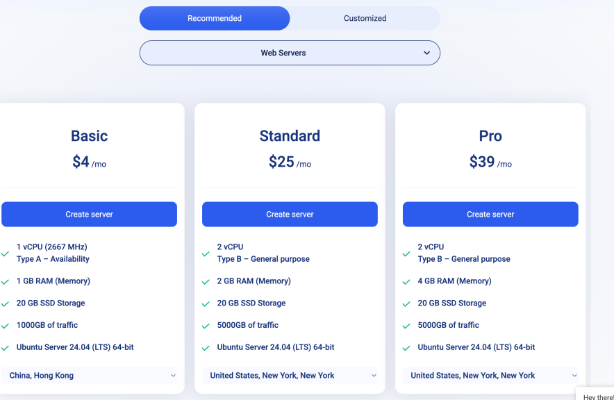Click checkmark next to 4 GB RAM

406,282
